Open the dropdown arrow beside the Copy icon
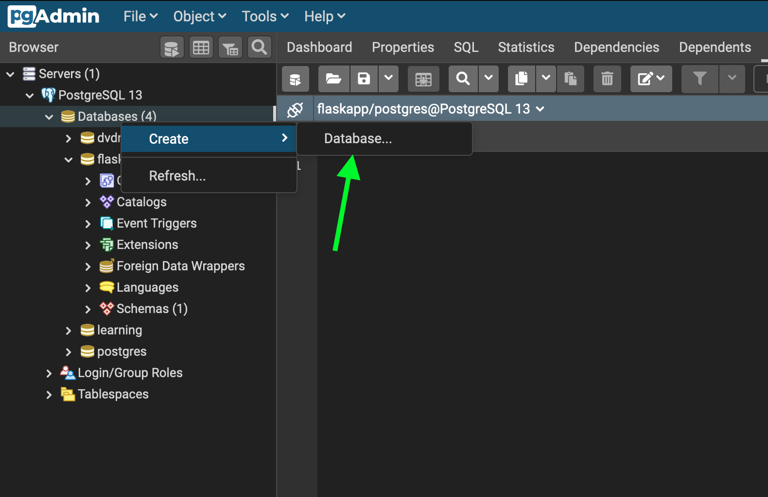Screen dimensions: 768x497 click(x=546, y=79)
